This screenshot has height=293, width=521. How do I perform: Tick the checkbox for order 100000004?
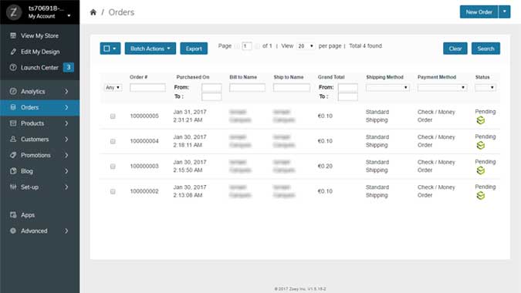click(113, 141)
